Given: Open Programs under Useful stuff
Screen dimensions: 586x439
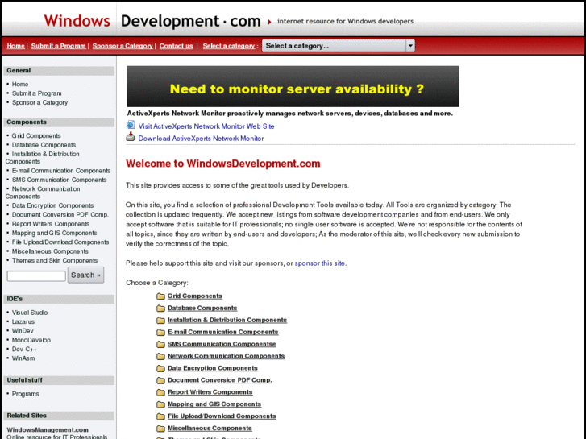Looking at the screenshot, I should pyautogui.click(x=26, y=394).
